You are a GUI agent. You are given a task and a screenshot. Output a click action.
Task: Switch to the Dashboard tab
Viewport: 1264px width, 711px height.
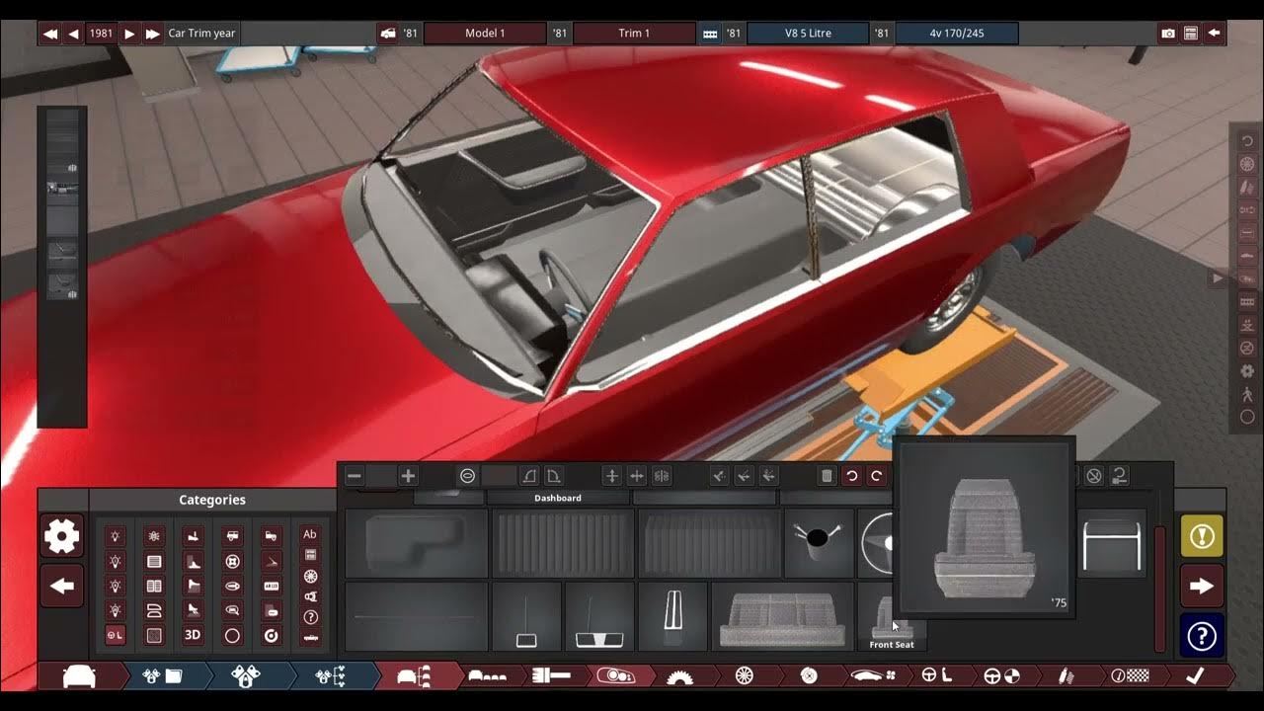558,498
